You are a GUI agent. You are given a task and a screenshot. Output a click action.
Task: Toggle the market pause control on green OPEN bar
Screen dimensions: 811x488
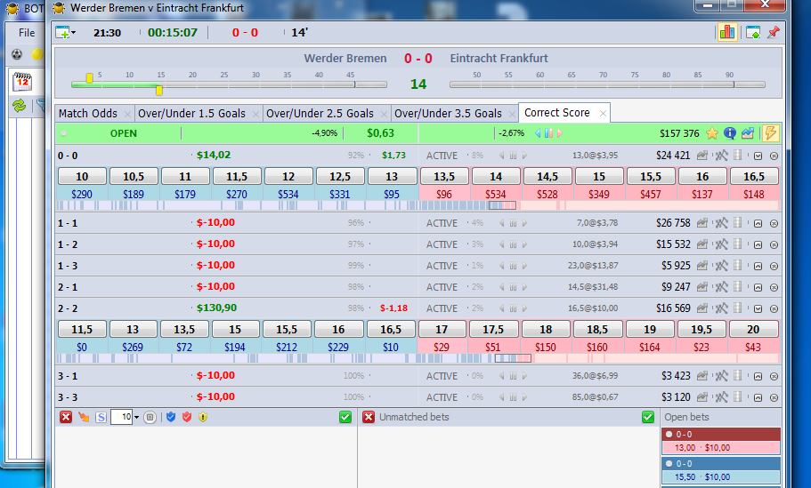(x=548, y=133)
